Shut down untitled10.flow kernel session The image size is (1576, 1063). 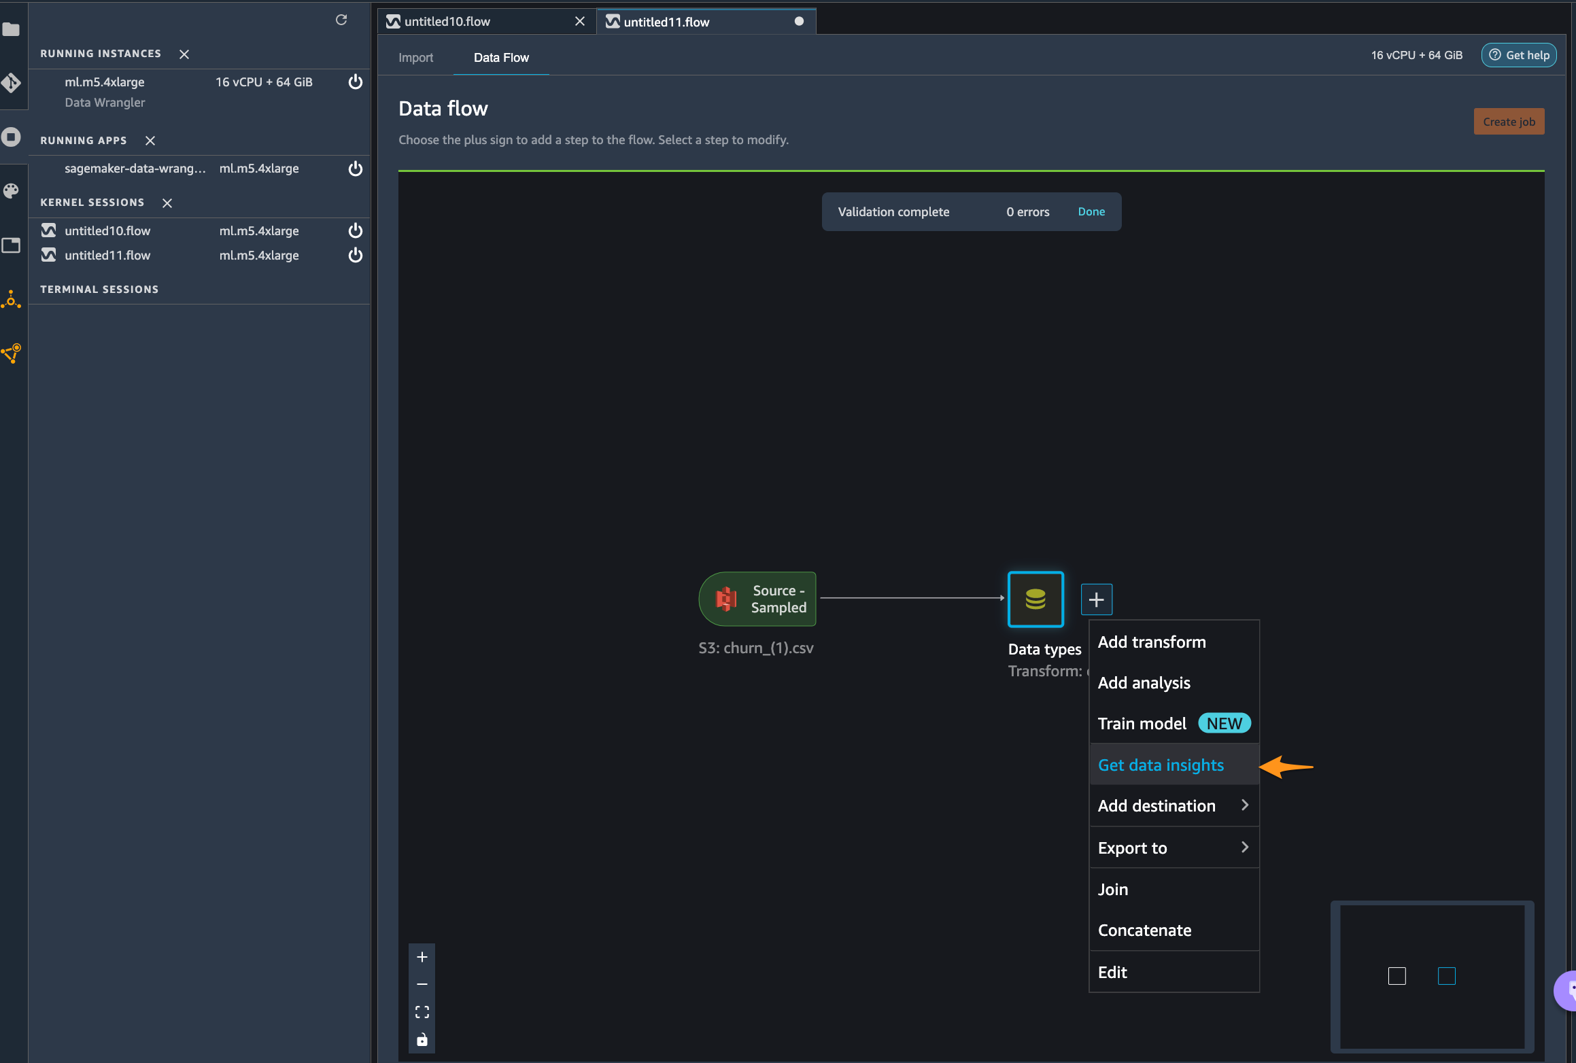click(x=355, y=231)
